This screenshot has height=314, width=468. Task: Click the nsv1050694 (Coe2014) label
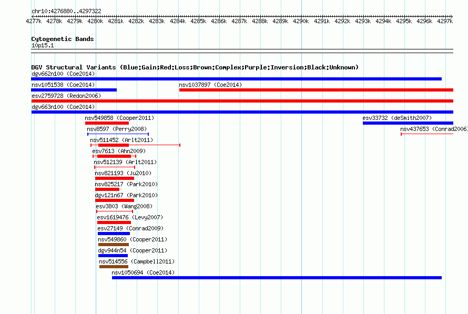coord(143,272)
